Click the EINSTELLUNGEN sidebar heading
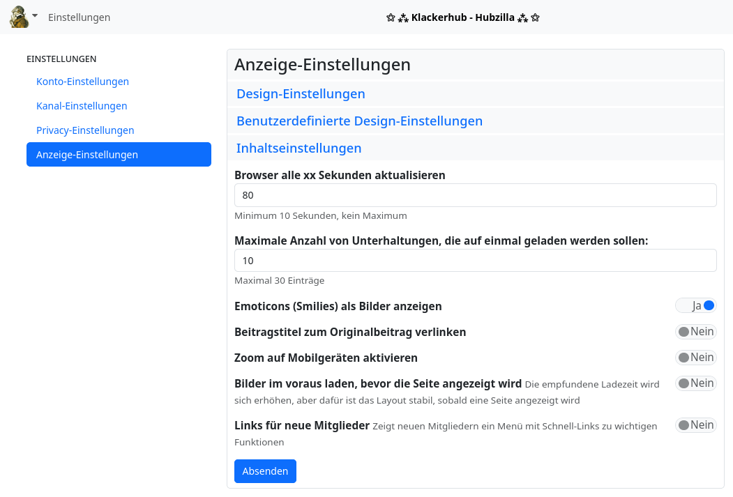Image resolution: width=733 pixels, height=497 pixels. pos(61,59)
